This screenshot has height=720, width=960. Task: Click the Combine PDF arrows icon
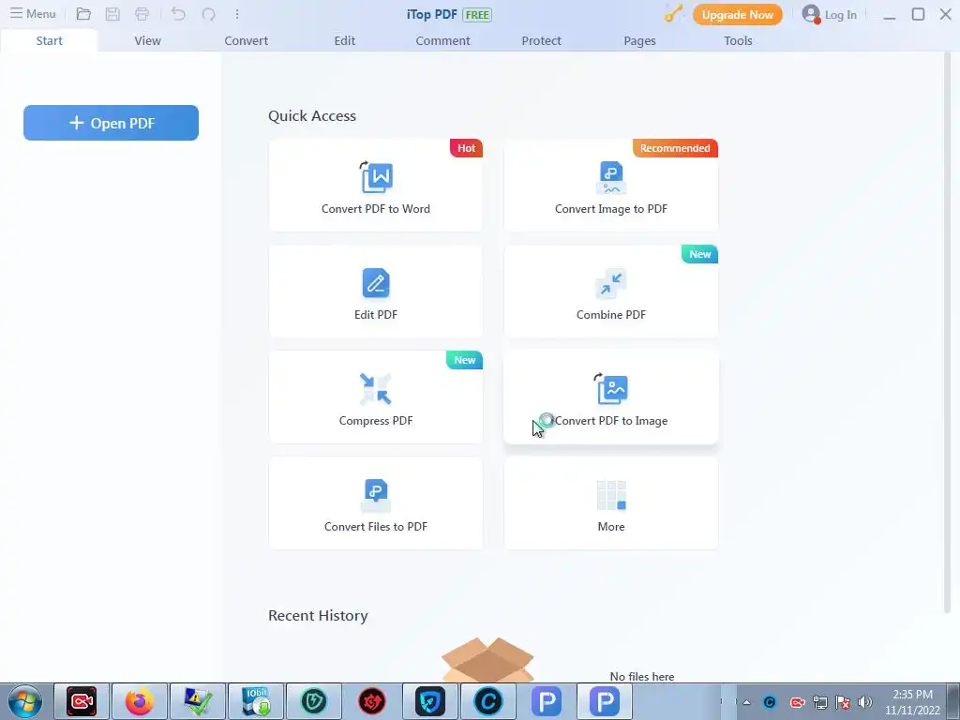611,283
